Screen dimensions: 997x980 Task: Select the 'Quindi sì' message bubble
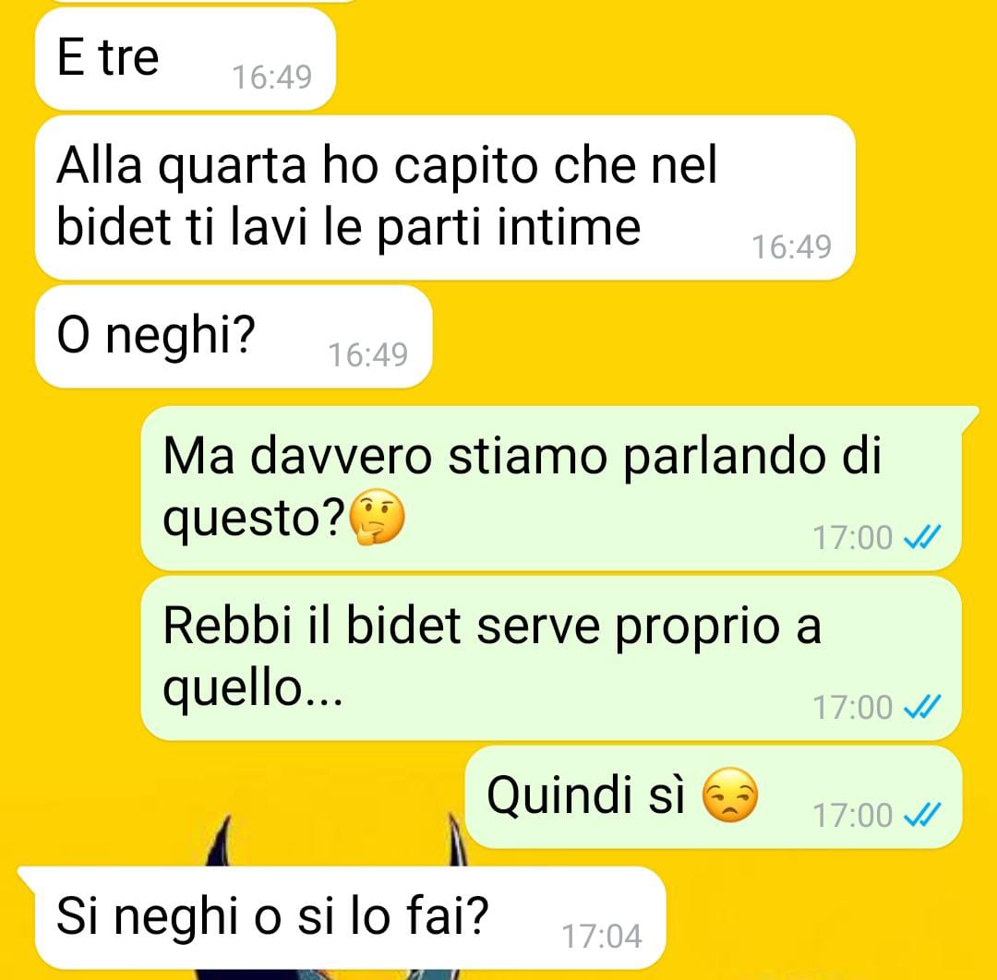714,797
